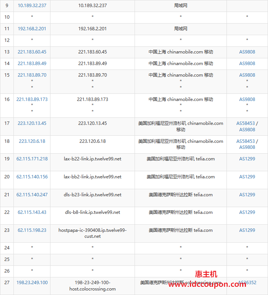This screenshot has width=268, height=295.
Task: Open IP link 198.23.249.100
Action: click(32, 282)
